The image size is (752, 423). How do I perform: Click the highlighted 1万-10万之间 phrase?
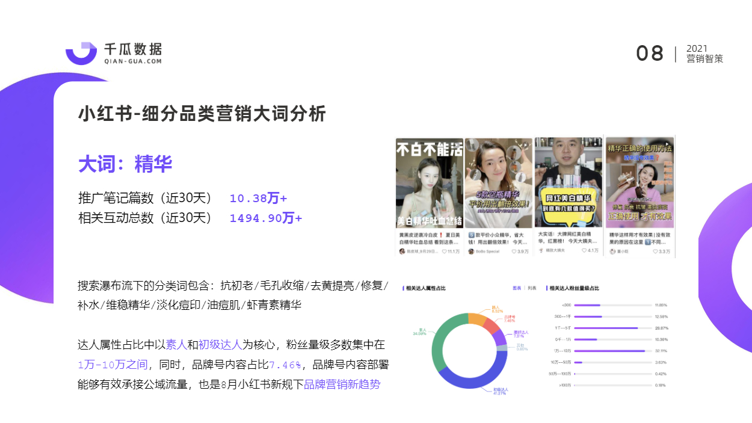pyautogui.click(x=112, y=365)
